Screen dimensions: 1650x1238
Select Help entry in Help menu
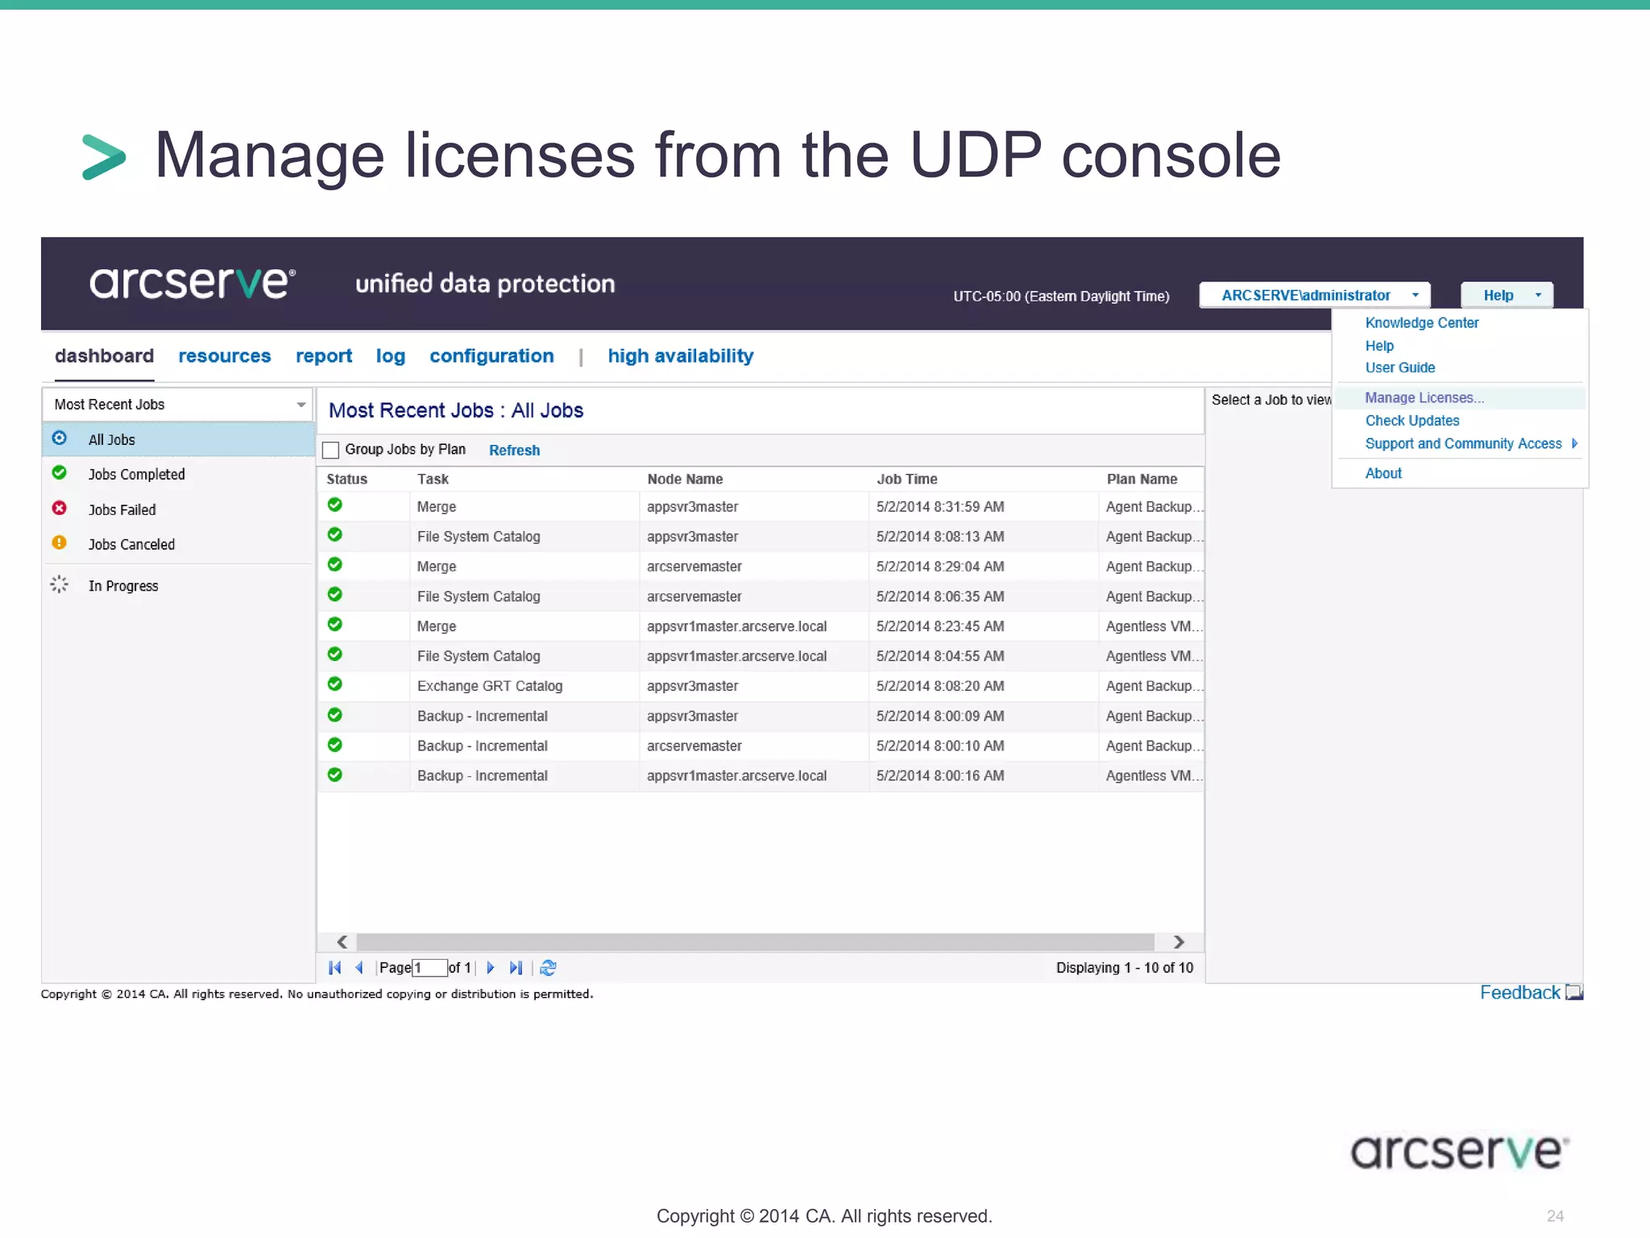1379,346
